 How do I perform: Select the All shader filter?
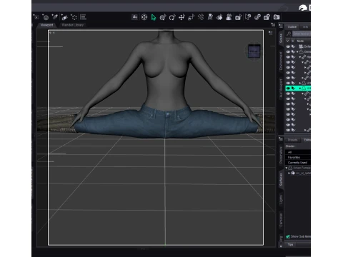298,152
